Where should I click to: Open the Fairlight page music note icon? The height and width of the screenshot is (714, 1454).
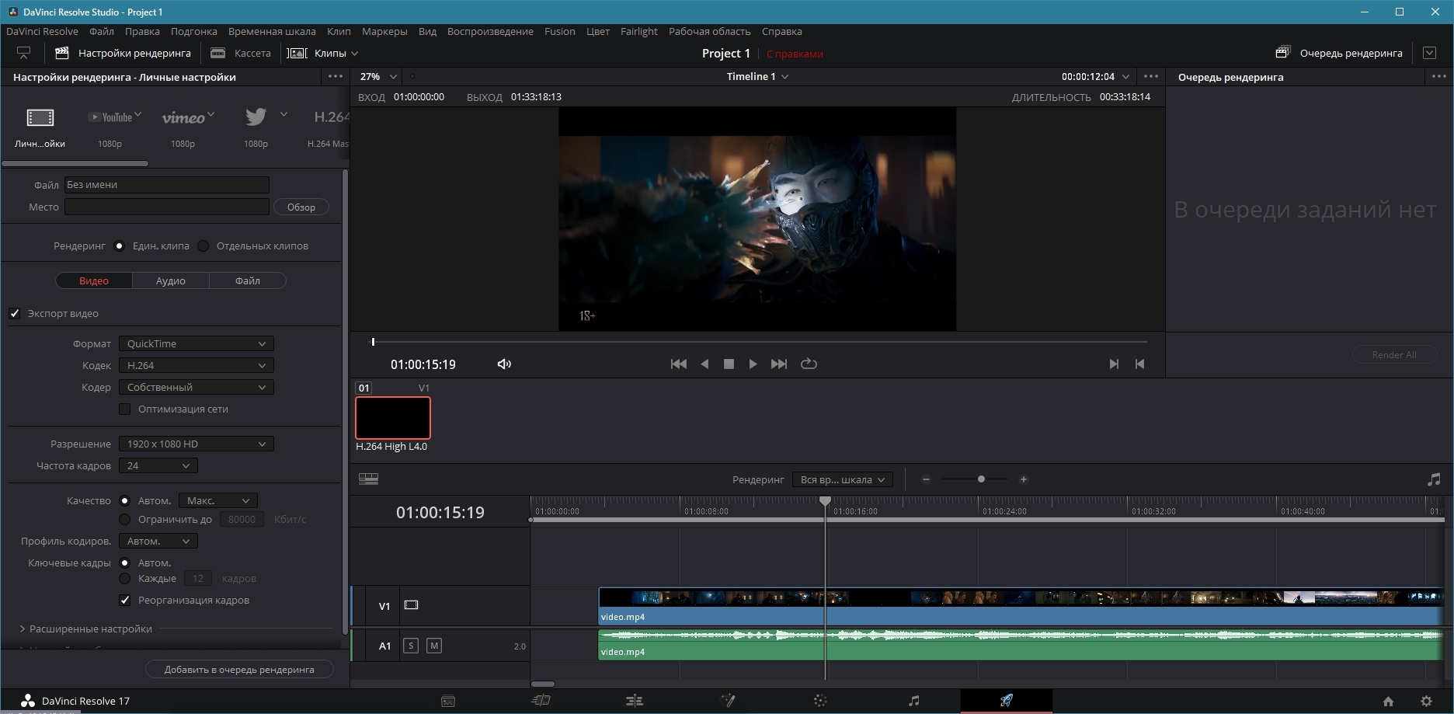click(913, 700)
